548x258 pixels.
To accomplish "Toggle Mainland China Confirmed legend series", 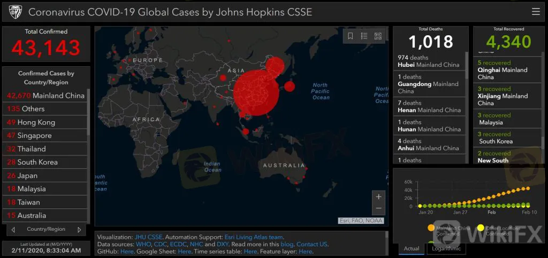I will click(x=431, y=228).
